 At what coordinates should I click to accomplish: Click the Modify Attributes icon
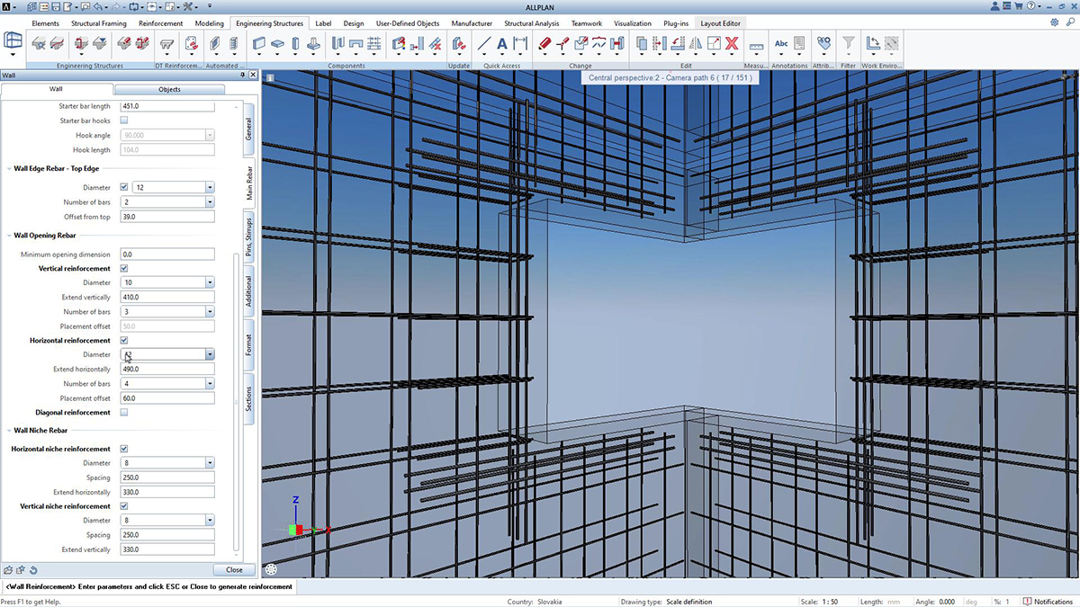(823, 43)
